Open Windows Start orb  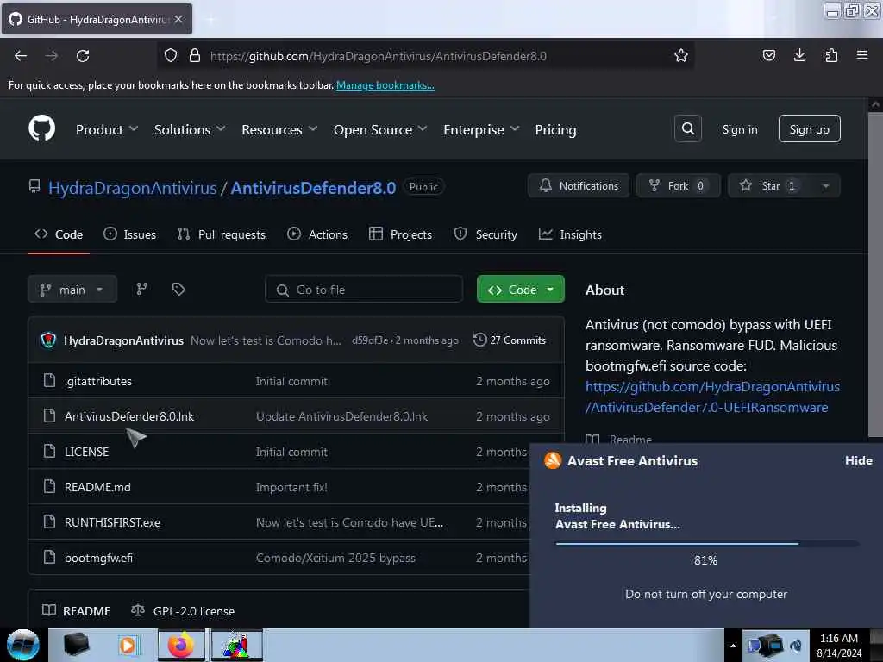point(22,645)
